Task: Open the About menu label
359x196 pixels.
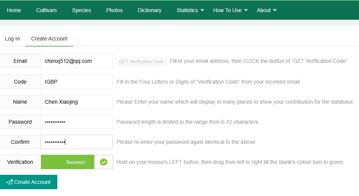Action: (x=263, y=10)
